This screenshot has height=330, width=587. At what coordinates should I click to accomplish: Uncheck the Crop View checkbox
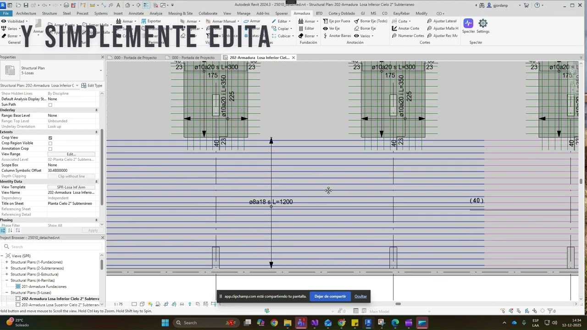pos(50,138)
